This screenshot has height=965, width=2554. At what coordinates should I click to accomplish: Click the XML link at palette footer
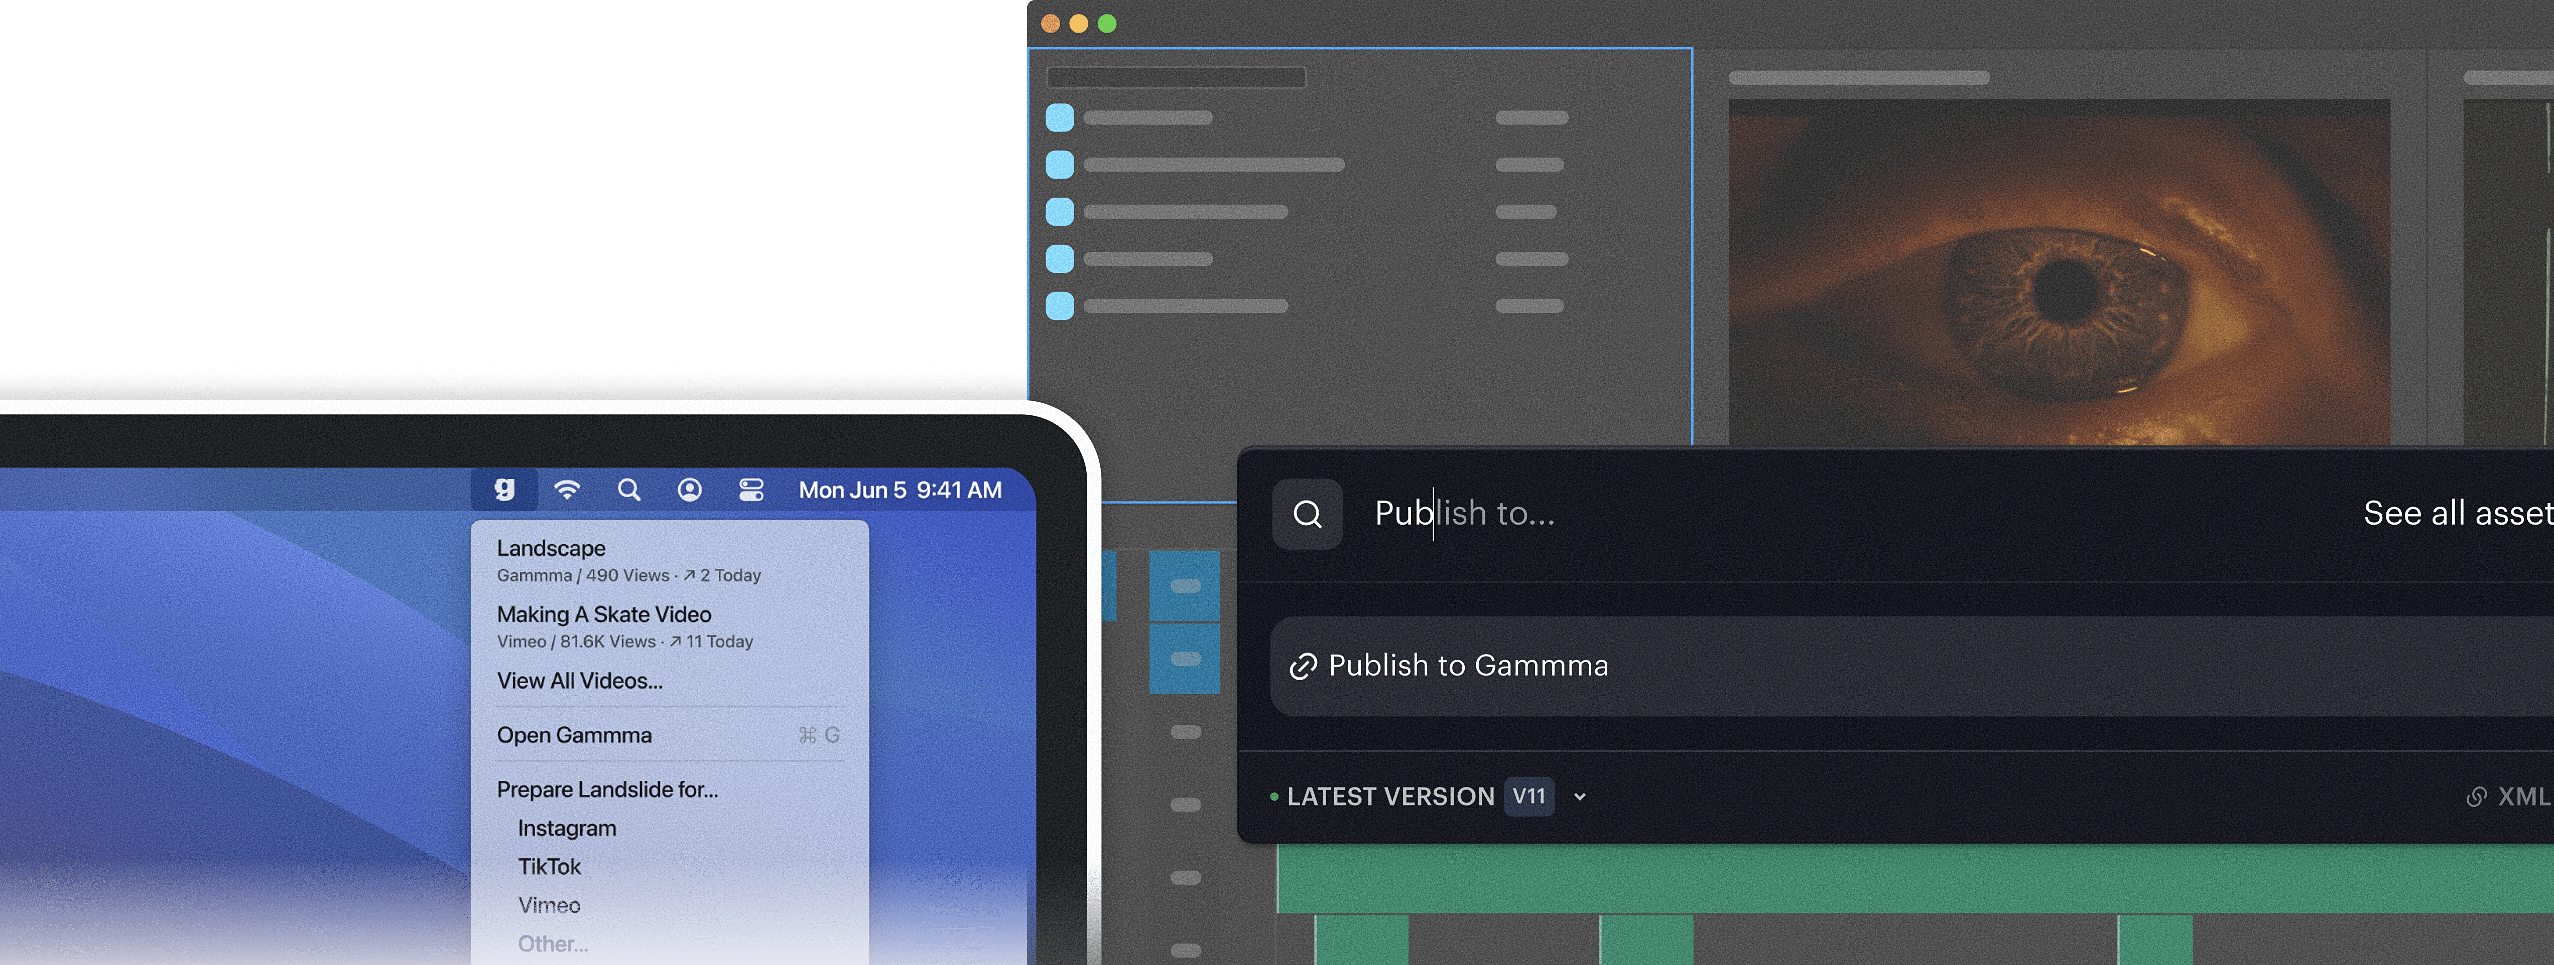(x=2508, y=796)
